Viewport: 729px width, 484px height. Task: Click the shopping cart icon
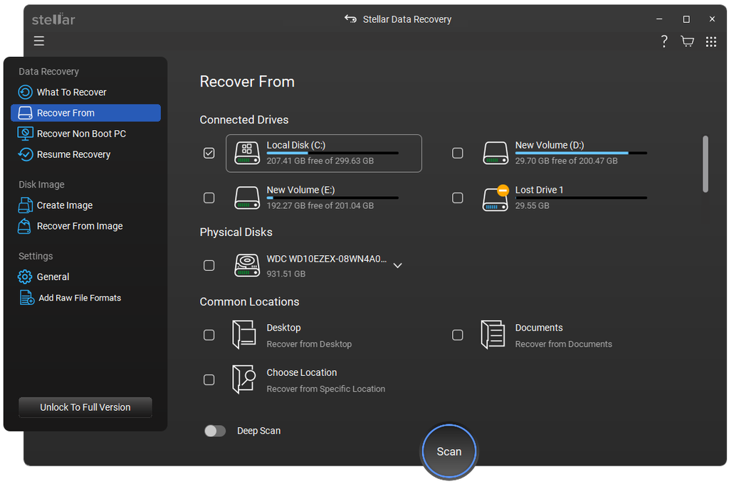click(x=687, y=41)
